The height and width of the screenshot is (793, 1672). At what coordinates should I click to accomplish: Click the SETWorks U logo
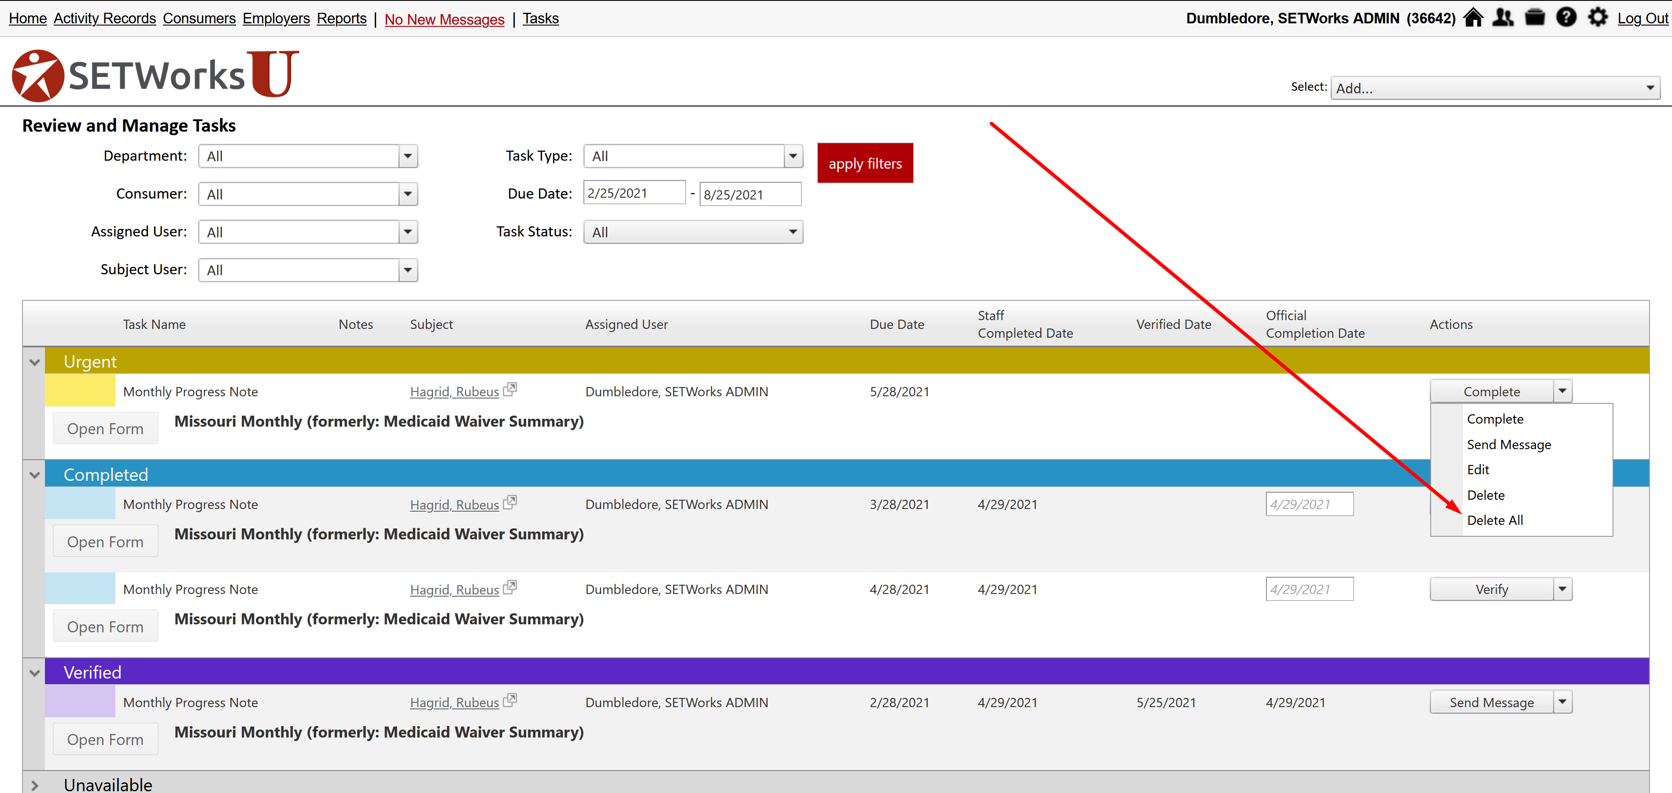(x=156, y=75)
